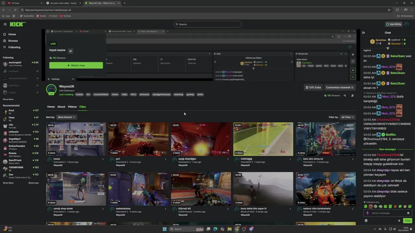
Task: Click Watch now on the live preview
Action: click(x=76, y=65)
